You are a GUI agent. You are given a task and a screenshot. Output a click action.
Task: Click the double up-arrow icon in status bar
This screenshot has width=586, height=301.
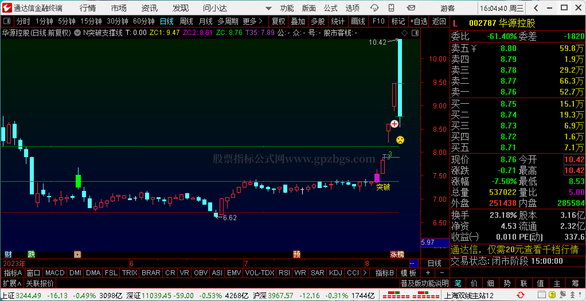pos(572,295)
